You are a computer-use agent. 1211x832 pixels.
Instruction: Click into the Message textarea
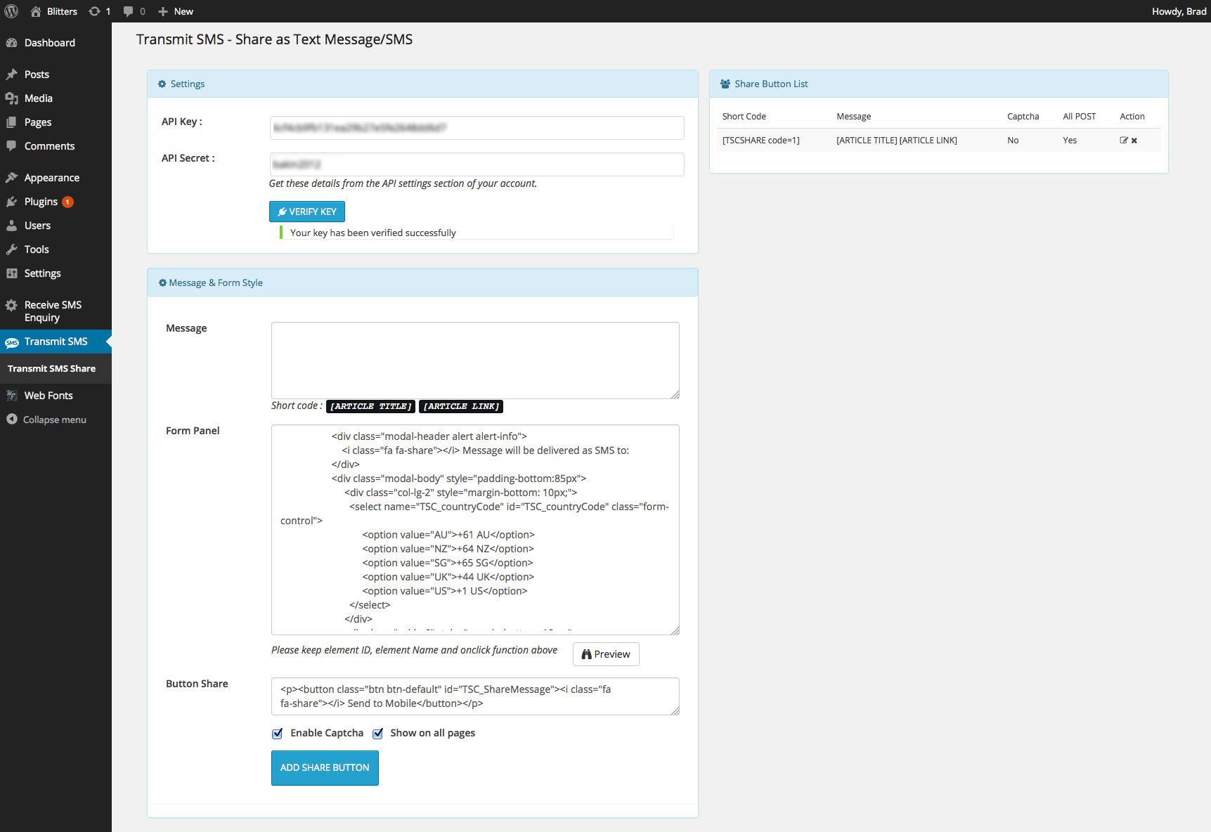[x=475, y=360]
